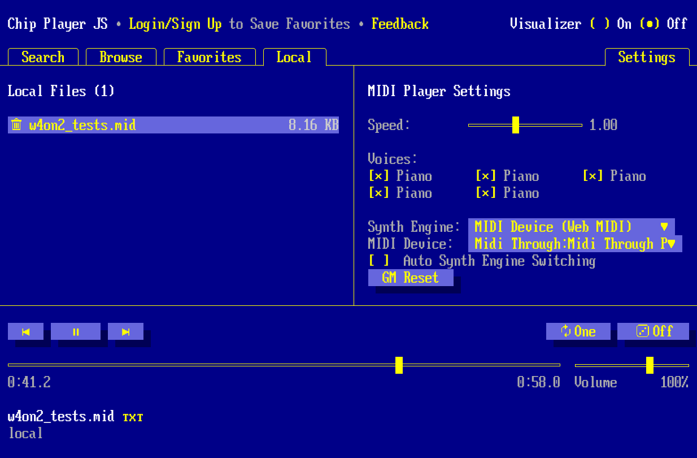Viewport: 697px width, 458px height.
Task: Open the Login/Sign Up link
Action: (175, 24)
